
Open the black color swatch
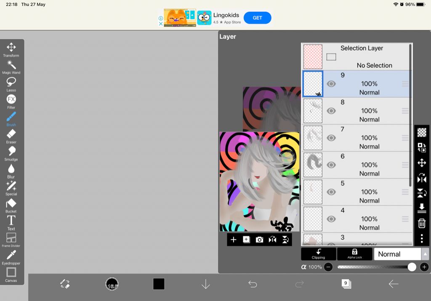pyautogui.click(x=159, y=284)
